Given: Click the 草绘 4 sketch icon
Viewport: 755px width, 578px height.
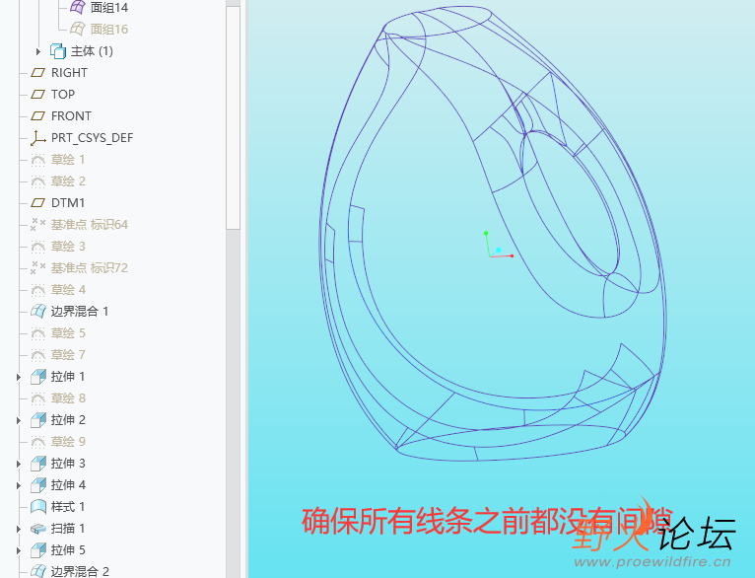Looking at the screenshot, I should (x=38, y=289).
